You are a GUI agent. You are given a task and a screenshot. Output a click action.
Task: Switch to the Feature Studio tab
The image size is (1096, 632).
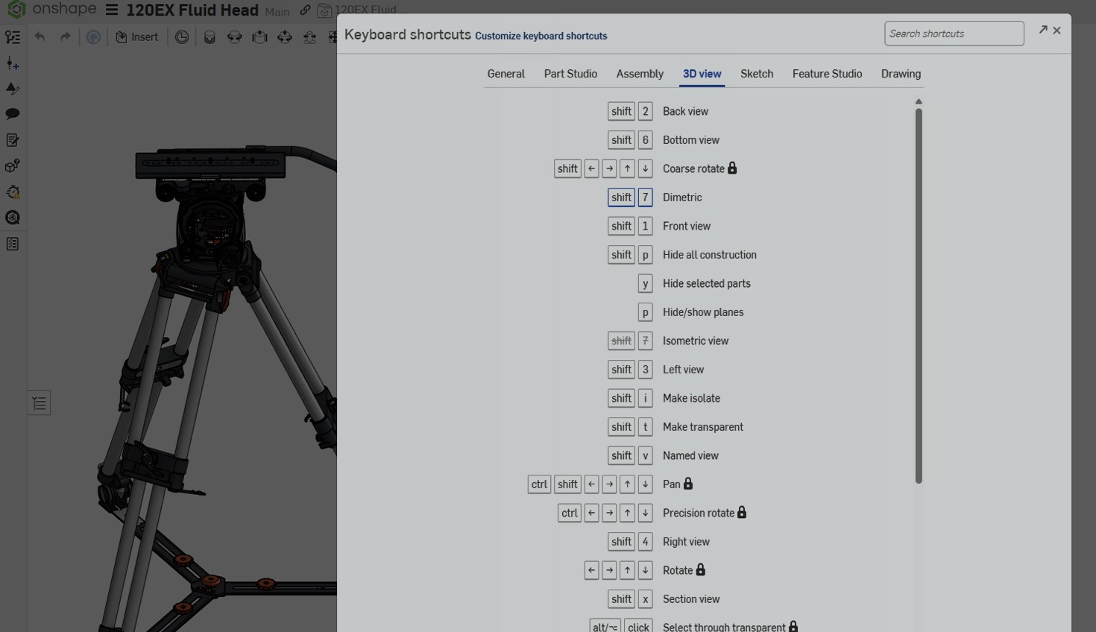(x=827, y=74)
